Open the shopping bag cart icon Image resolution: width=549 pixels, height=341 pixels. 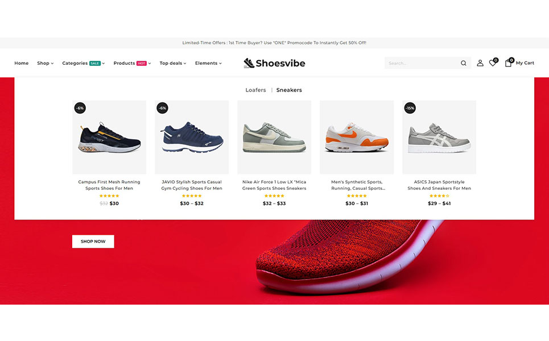(x=509, y=63)
